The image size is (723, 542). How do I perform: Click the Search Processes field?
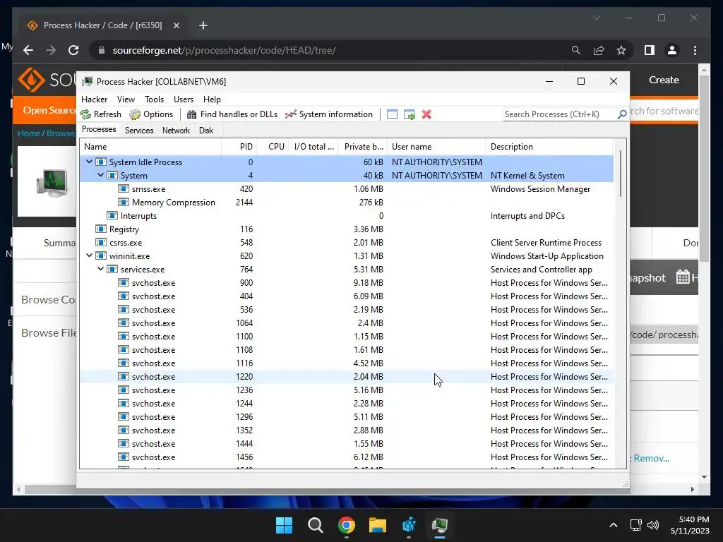pyautogui.click(x=560, y=114)
